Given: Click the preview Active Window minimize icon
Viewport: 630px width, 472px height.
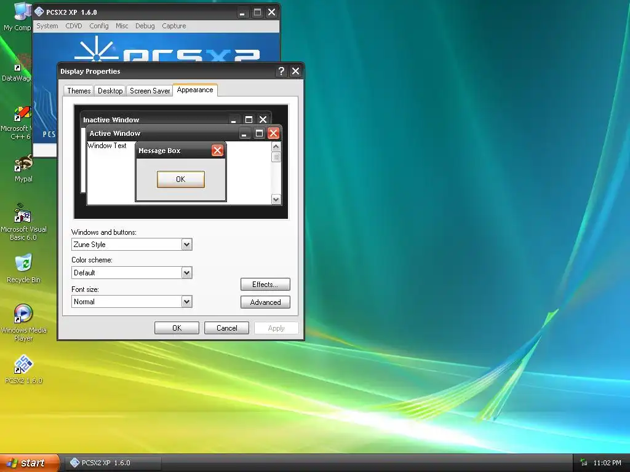Looking at the screenshot, I should point(244,133).
